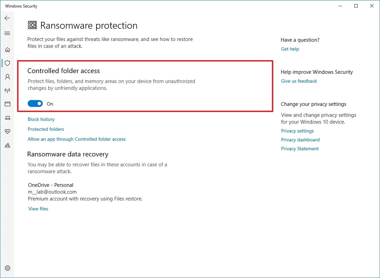Open Get help
Image resolution: width=380 pixels, height=278 pixels.
(290, 49)
